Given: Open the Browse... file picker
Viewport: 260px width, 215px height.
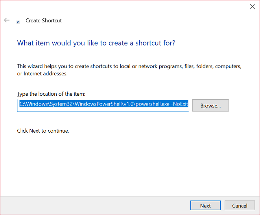Looking at the screenshot, I should click(210, 106).
